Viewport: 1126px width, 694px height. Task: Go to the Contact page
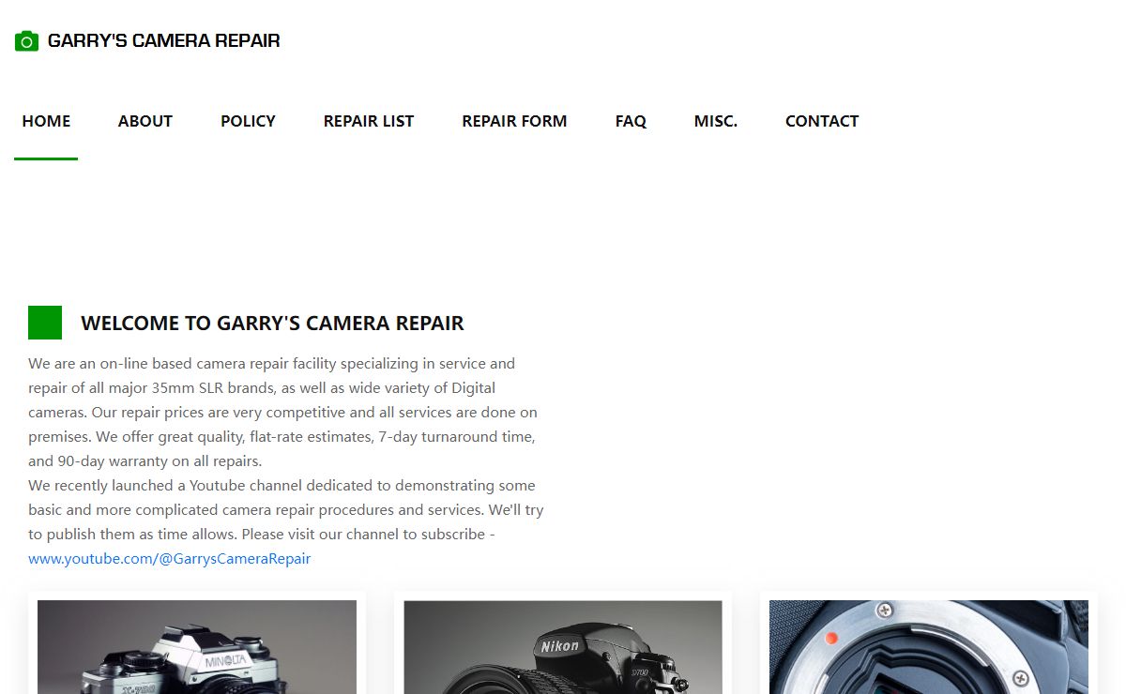(x=822, y=121)
